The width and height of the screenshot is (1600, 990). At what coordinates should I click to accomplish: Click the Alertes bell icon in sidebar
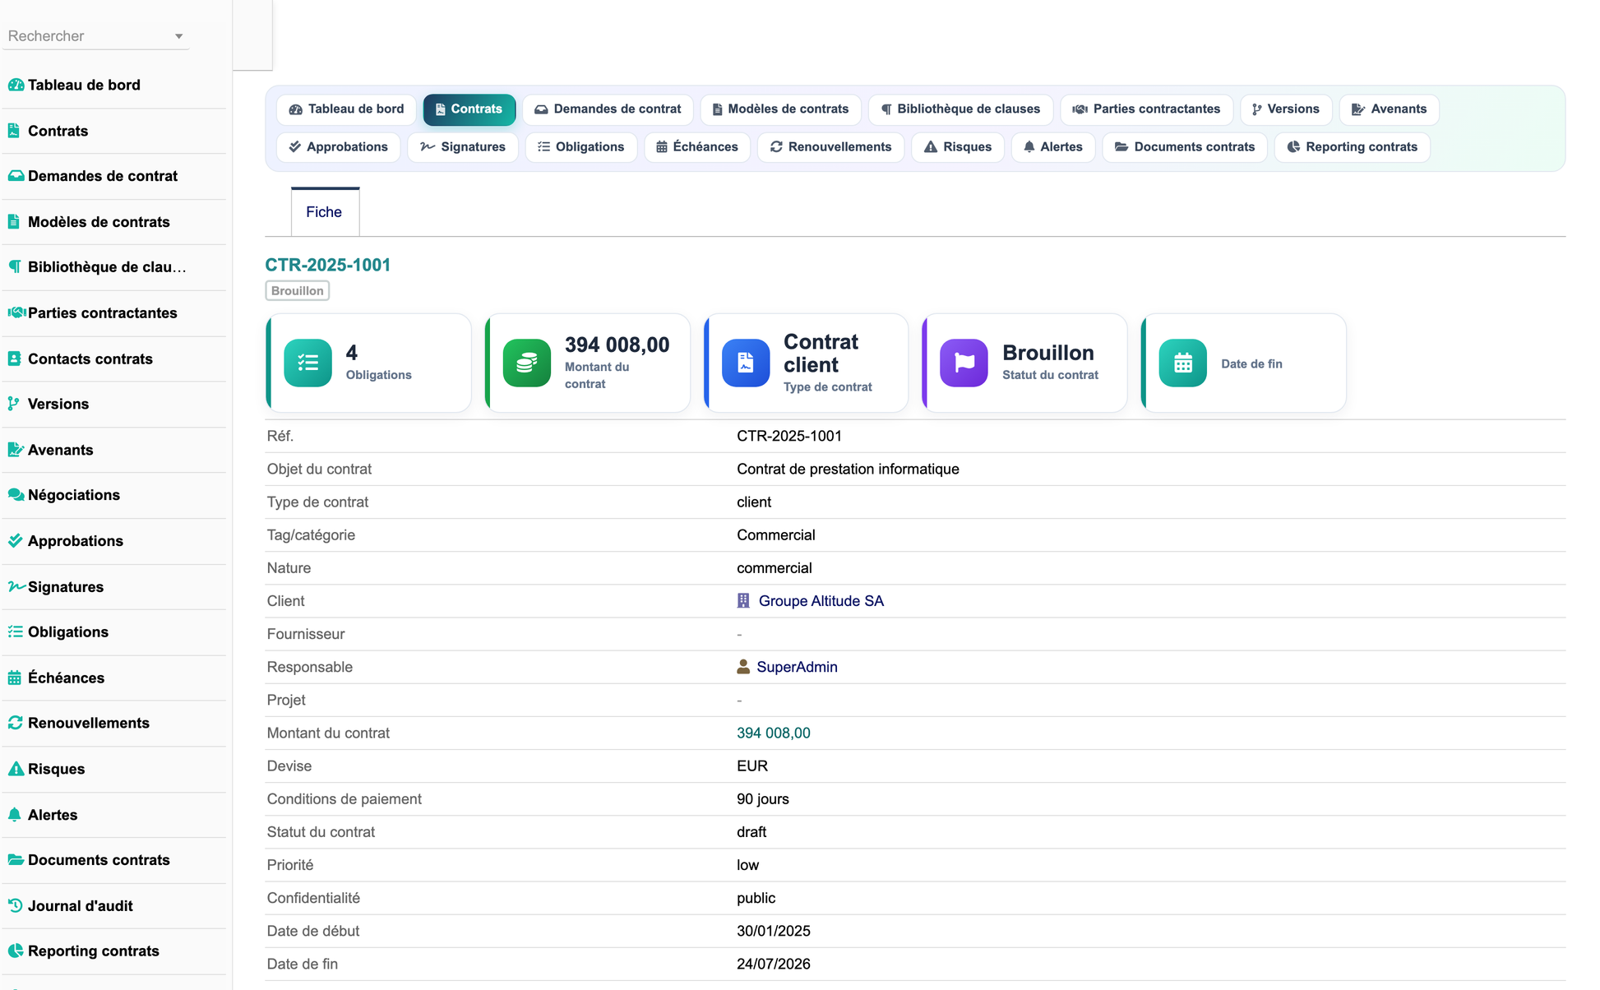(14, 815)
